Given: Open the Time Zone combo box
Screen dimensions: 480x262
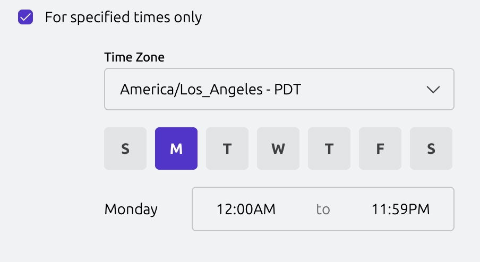Looking at the screenshot, I should [x=279, y=89].
